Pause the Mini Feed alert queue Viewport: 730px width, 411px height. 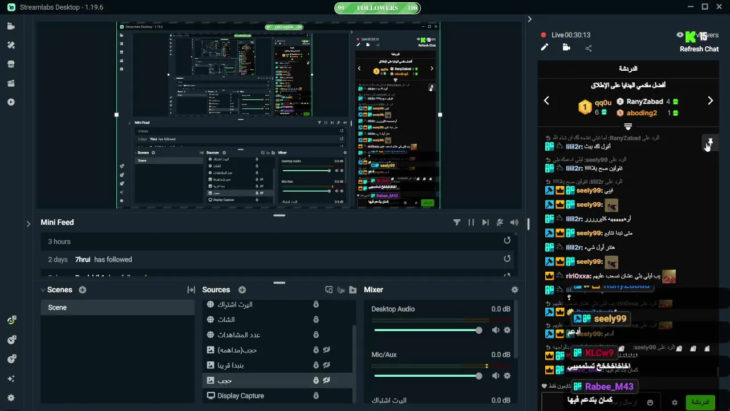(471, 223)
